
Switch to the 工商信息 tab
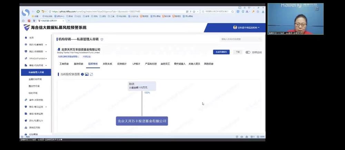[64, 64]
